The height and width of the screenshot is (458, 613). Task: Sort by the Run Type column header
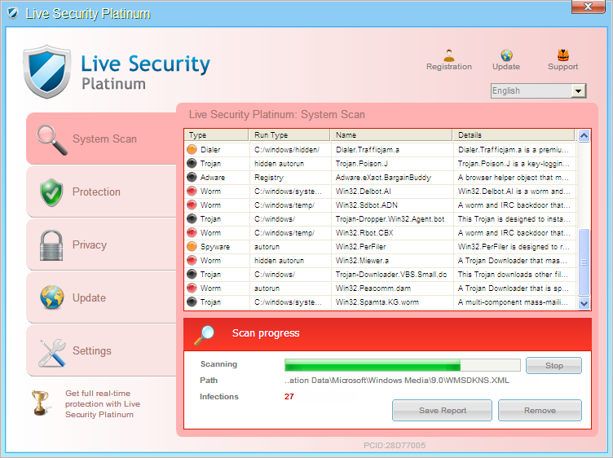pos(289,135)
